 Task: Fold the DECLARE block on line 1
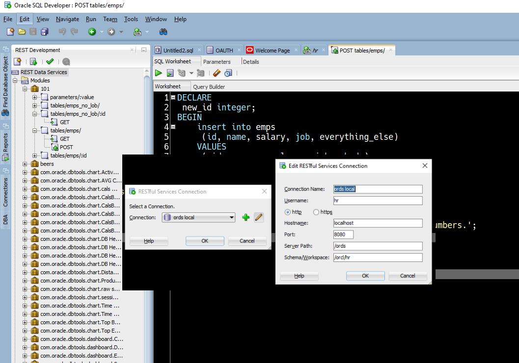(x=173, y=97)
